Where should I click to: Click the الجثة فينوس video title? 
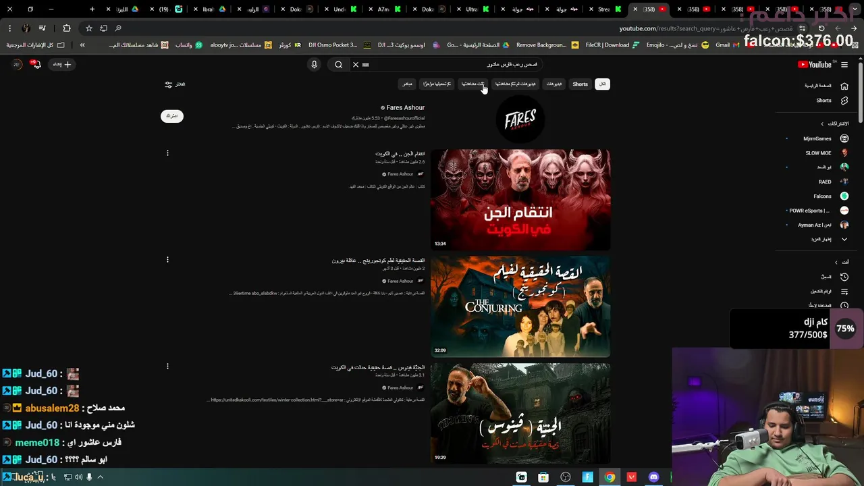(378, 368)
